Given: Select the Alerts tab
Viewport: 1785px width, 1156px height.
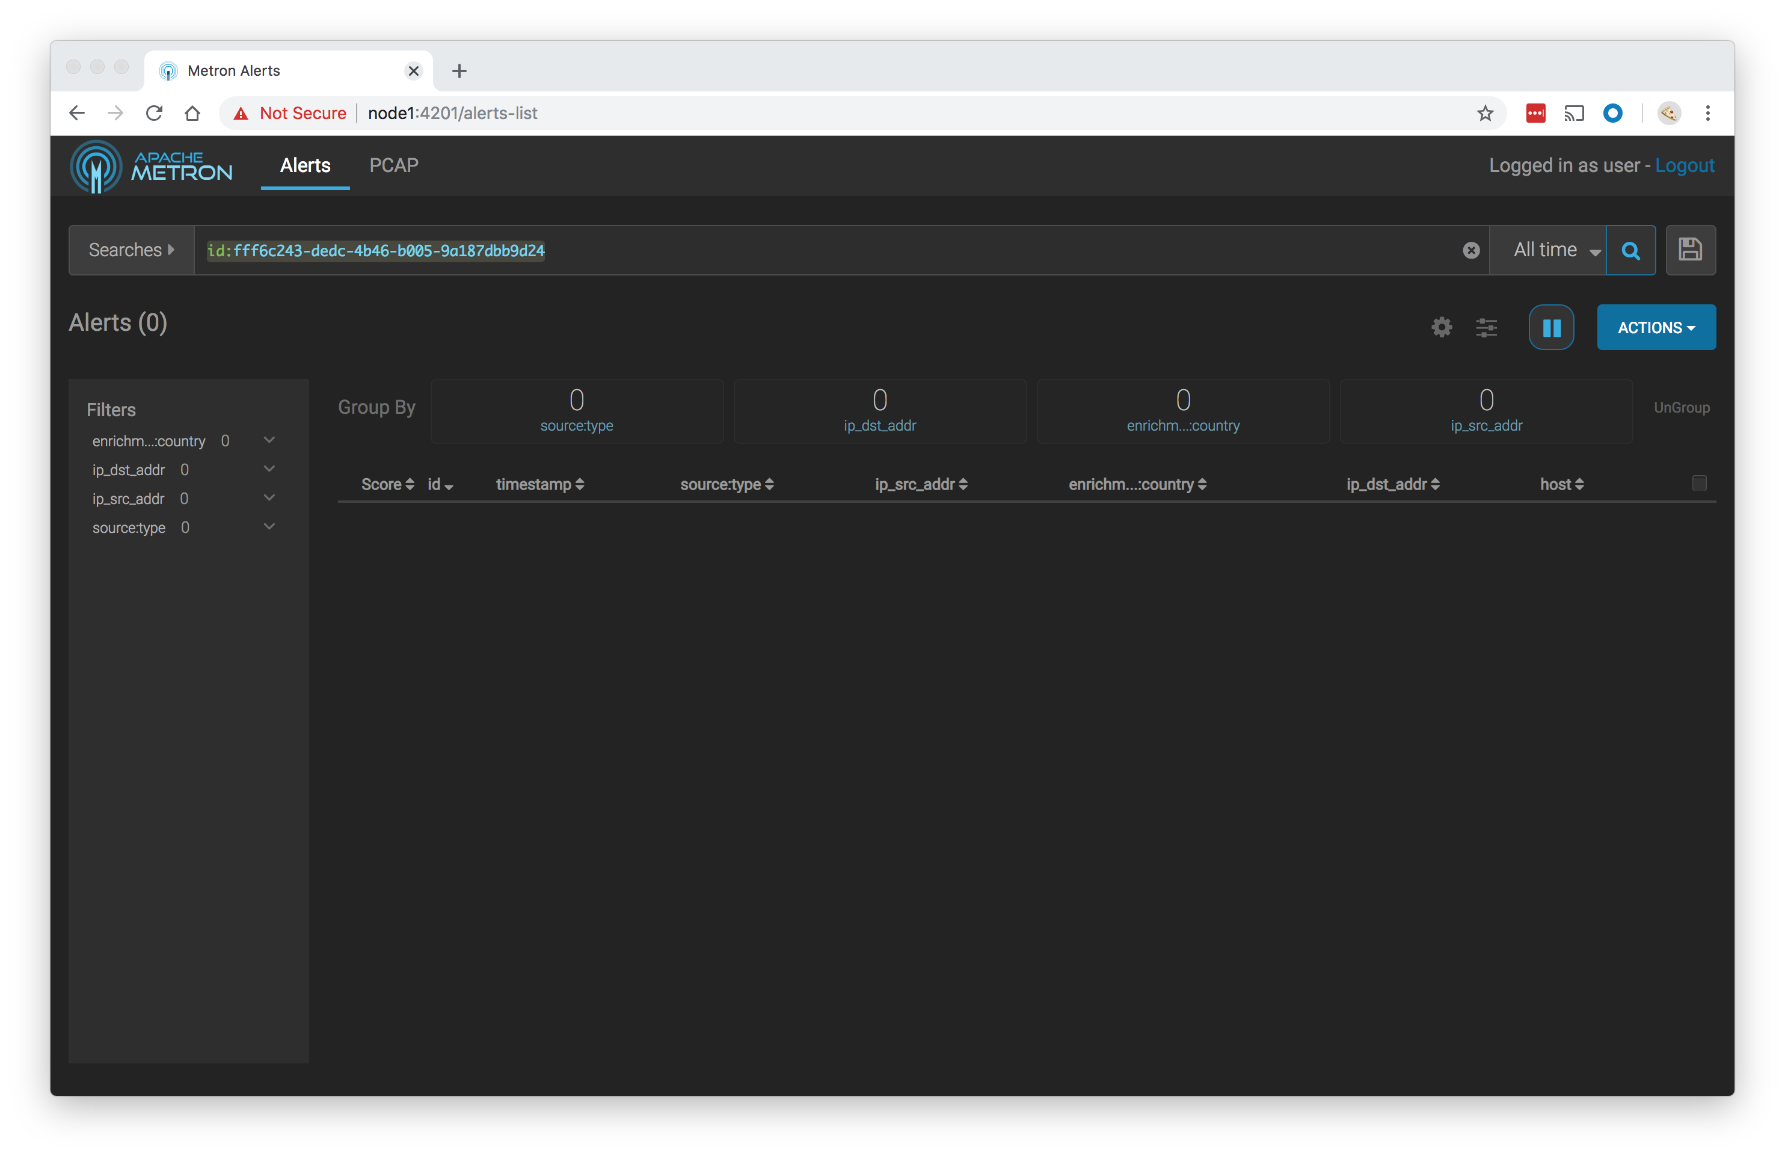Looking at the screenshot, I should pos(304,165).
